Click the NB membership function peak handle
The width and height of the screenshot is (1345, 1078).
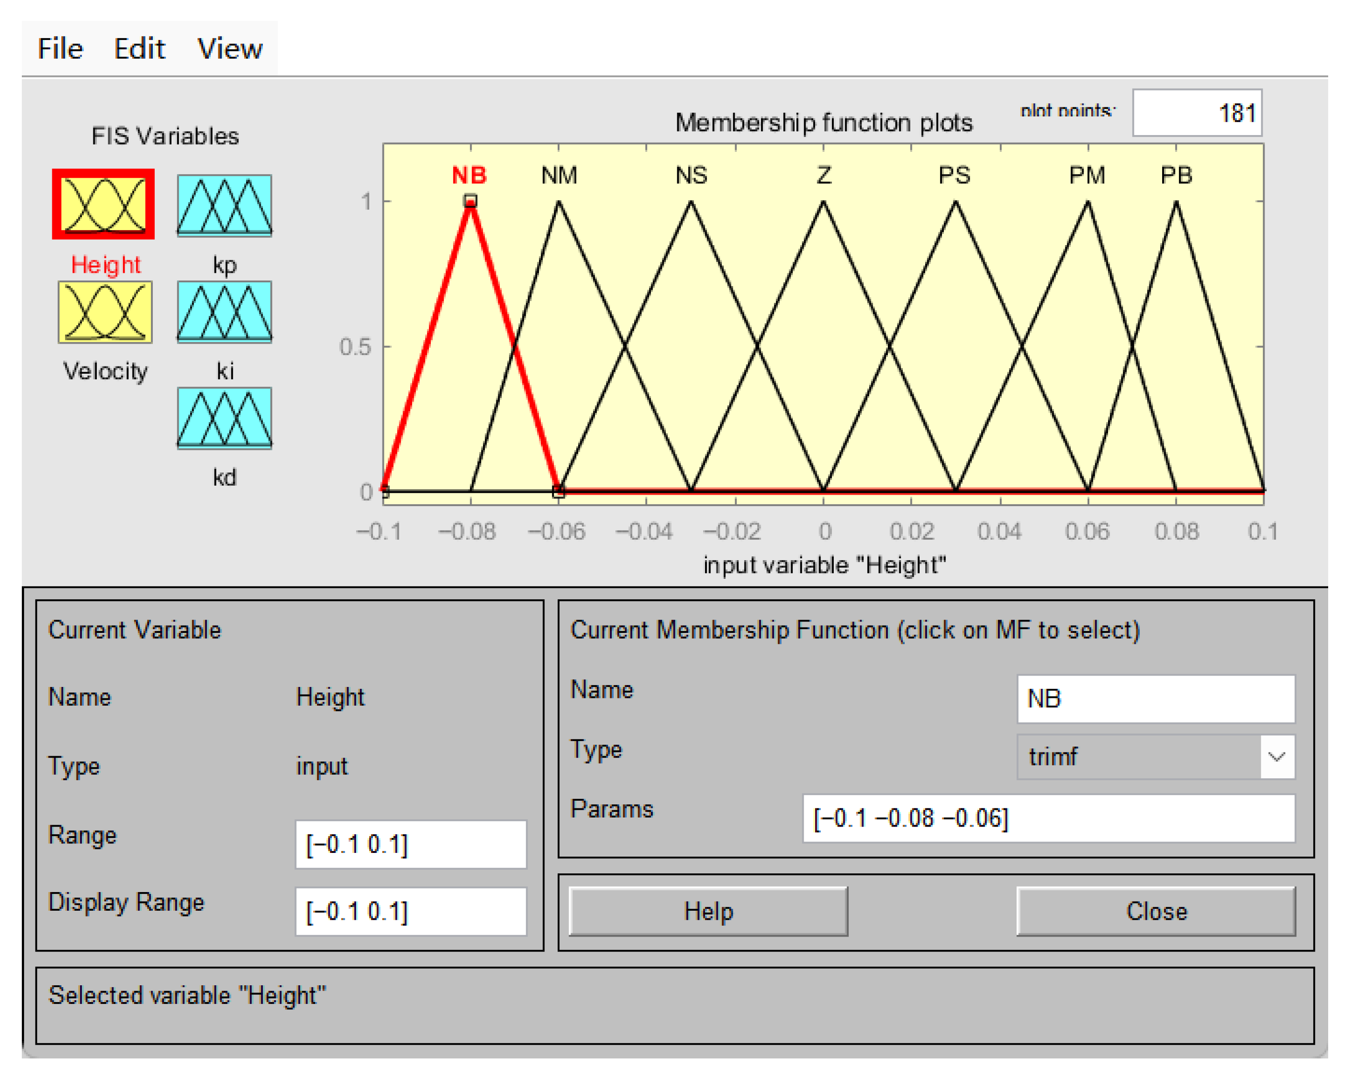pyautogui.click(x=470, y=201)
